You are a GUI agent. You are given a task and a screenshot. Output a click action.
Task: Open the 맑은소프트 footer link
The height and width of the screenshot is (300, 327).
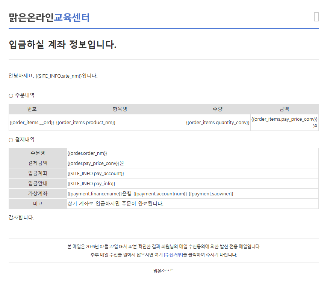164,271
